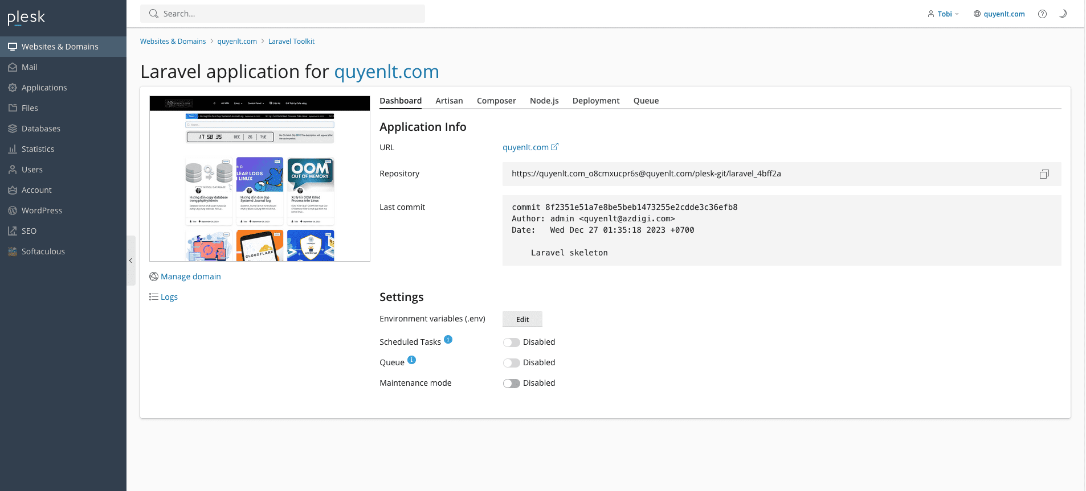The height and width of the screenshot is (491, 1086).
Task: Enable the Scheduled Tasks toggle
Action: [x=511, y=343]
